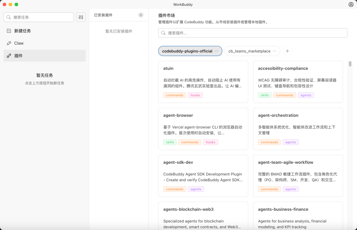Open the agent-team-agile-workflow plugin card

(298, 176)
